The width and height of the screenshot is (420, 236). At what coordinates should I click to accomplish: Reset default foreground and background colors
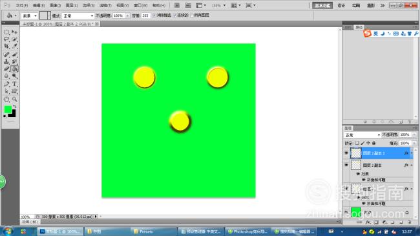(5, 116)
